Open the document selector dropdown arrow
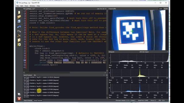The image size is (184, 103). tap(44, 9)
